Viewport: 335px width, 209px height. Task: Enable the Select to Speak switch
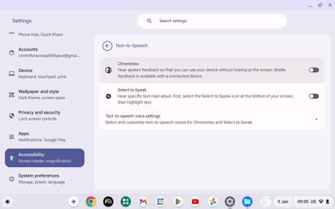pos(314,96)
